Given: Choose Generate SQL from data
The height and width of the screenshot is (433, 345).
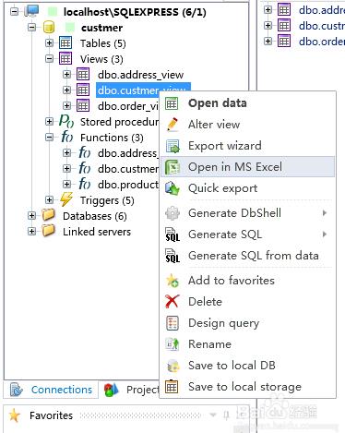Looking at the screenshot, I should coord(247,256).
